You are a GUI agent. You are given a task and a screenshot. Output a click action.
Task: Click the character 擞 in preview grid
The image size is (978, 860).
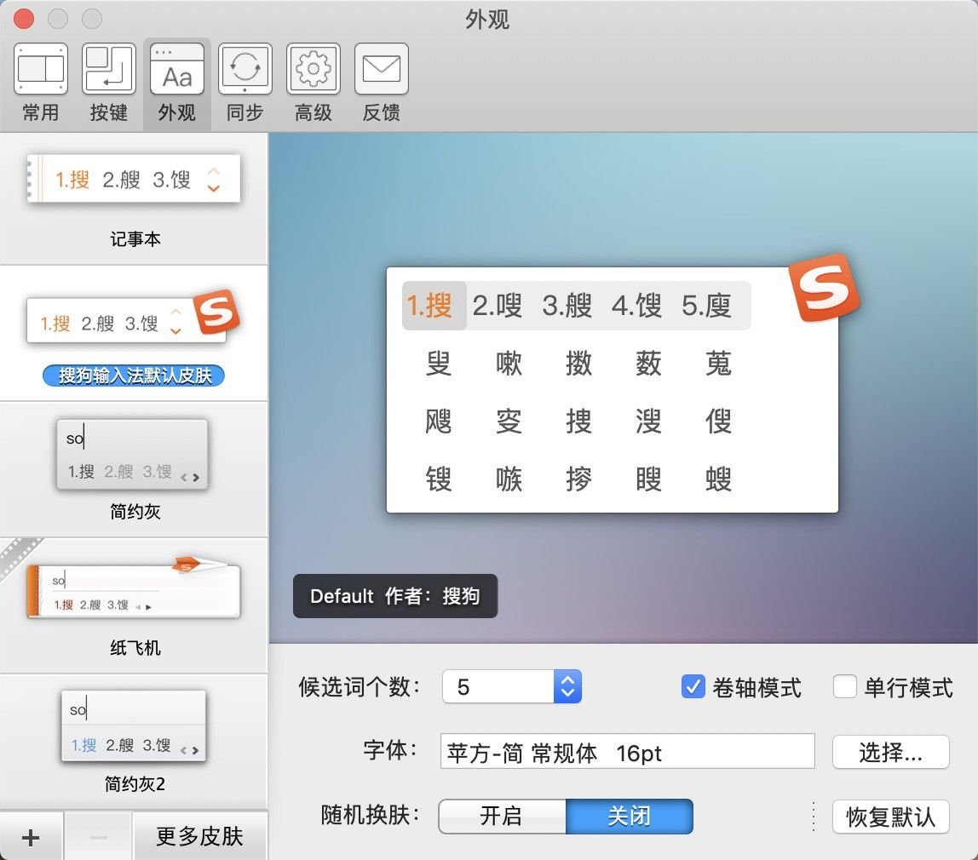(578, 364)
